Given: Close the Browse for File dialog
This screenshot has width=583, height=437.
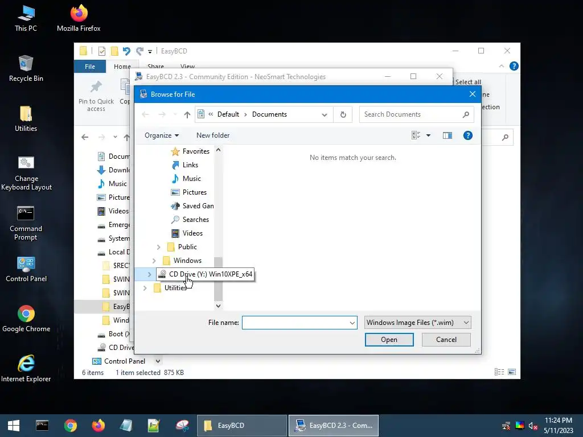Looking at the screenshot, I should (x=472, y=94).
